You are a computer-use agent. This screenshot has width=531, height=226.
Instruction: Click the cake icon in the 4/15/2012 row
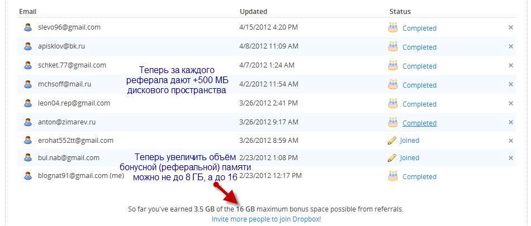tap(393, 27)
